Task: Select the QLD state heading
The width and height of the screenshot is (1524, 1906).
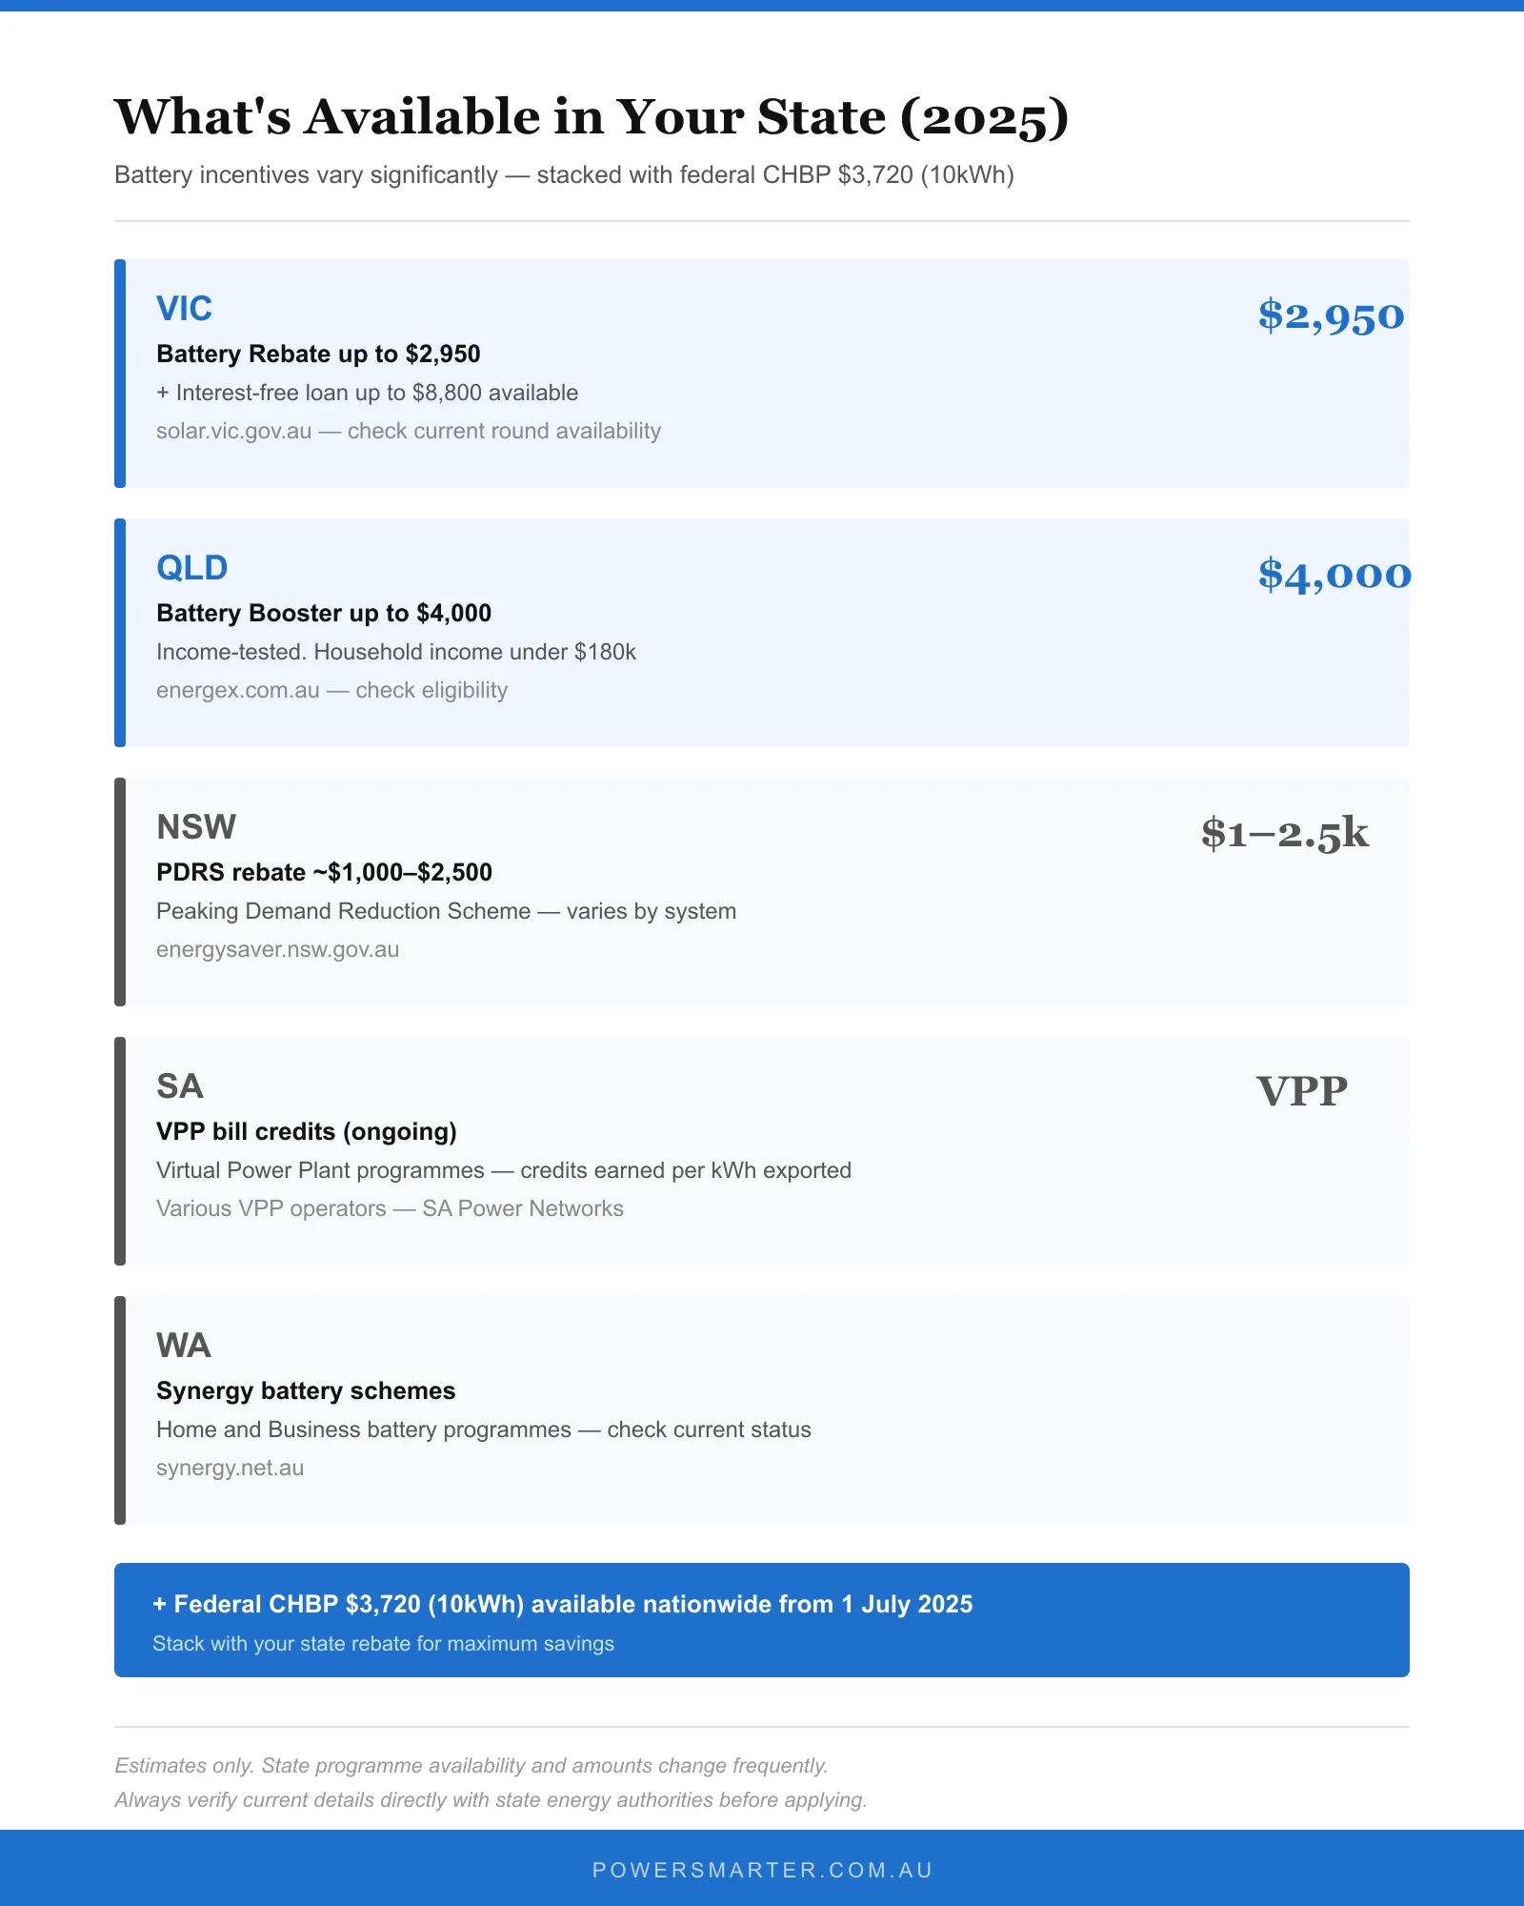Action: [x=191, y=568]
